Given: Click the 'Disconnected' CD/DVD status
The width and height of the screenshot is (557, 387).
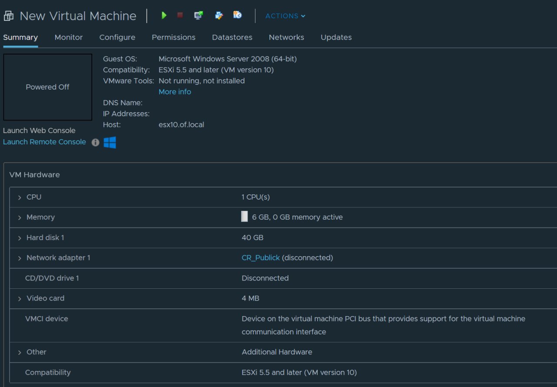Looking at the screenshot, I should (265, 278).
